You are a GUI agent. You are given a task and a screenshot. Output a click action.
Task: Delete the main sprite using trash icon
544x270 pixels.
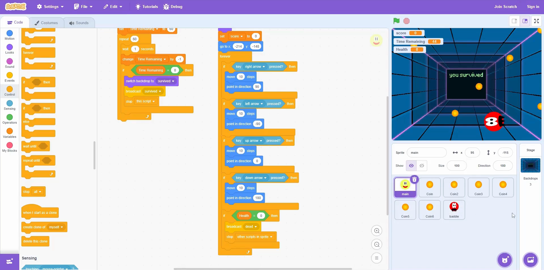(x=414, y=180)
